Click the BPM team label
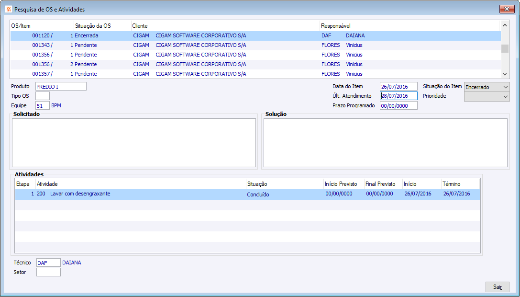 [x=56, y=106]
